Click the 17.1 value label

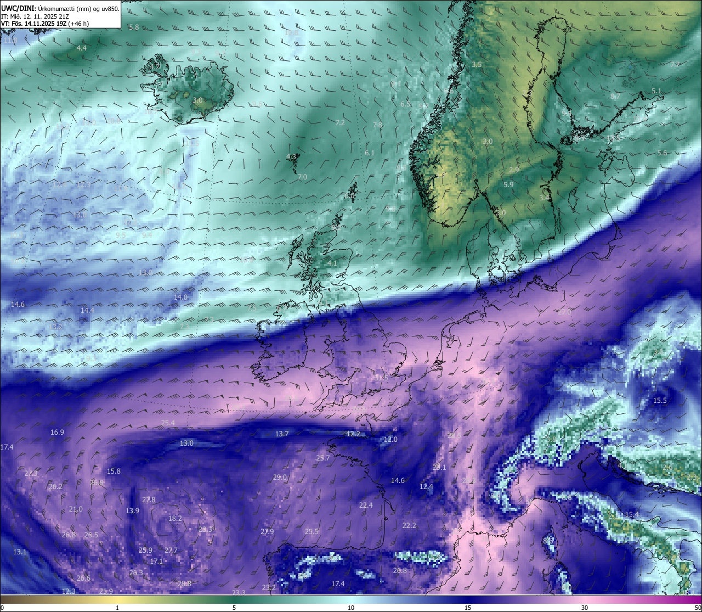(x=156, y=562)
